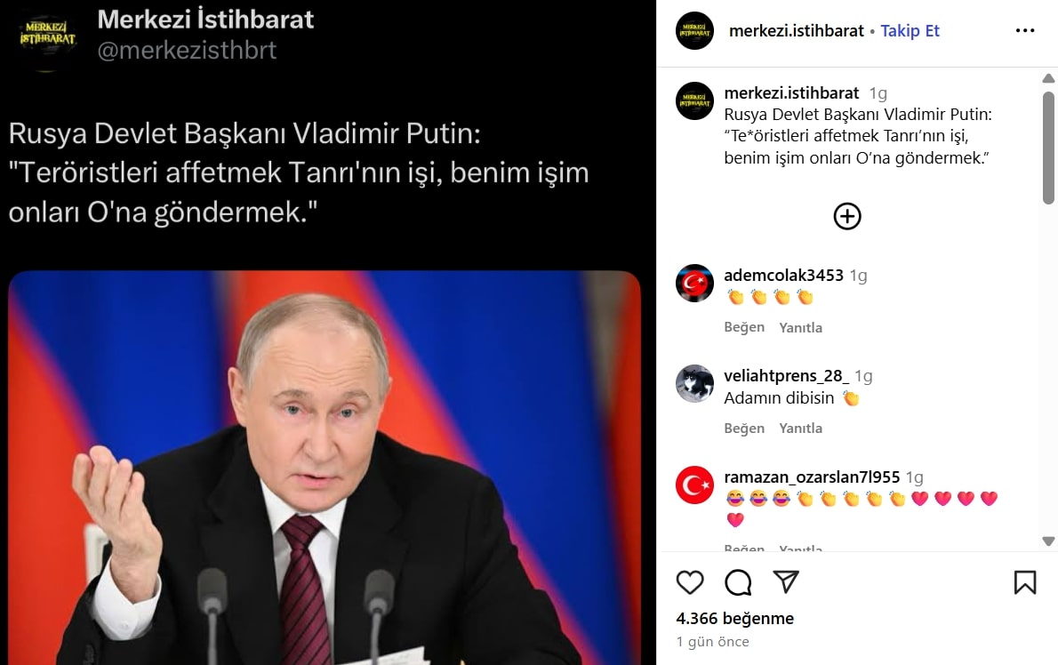Image resolution: width=1058 pixels, height=665 pixels.
Task: Reply to ademcolak3453 using Yanıtla
Action: point(800,327)
